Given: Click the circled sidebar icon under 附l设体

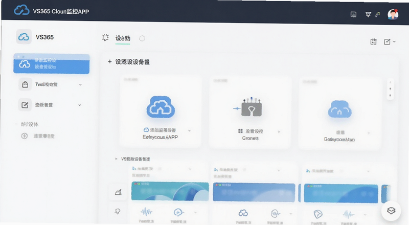Looking at the screenshot, I should [24, 136].
